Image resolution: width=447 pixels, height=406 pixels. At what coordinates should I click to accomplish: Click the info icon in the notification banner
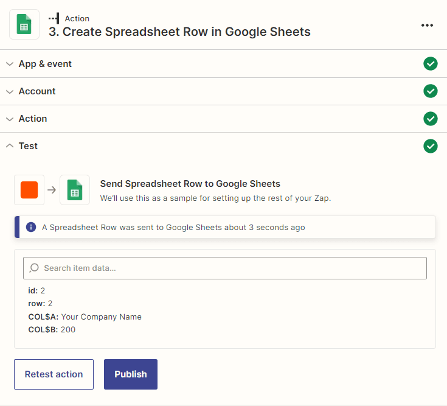tap(31, 227)
